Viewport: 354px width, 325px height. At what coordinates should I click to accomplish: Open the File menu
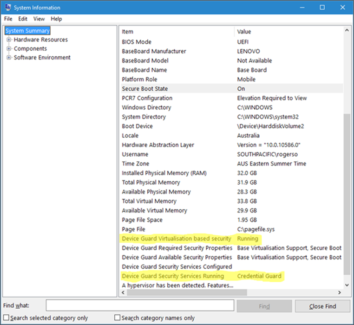tap(8, 19)
